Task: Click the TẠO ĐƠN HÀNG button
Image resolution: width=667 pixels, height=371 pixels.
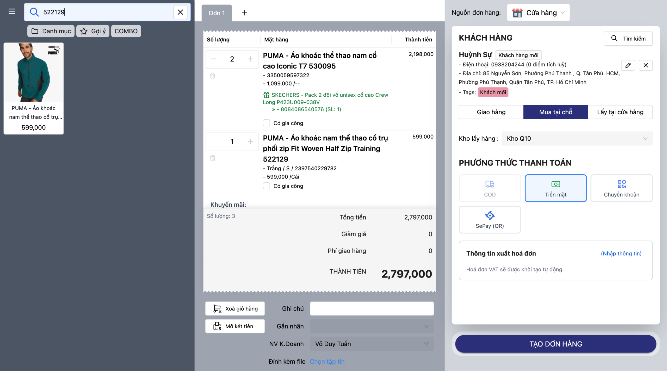Action: [x=555, y=344]
